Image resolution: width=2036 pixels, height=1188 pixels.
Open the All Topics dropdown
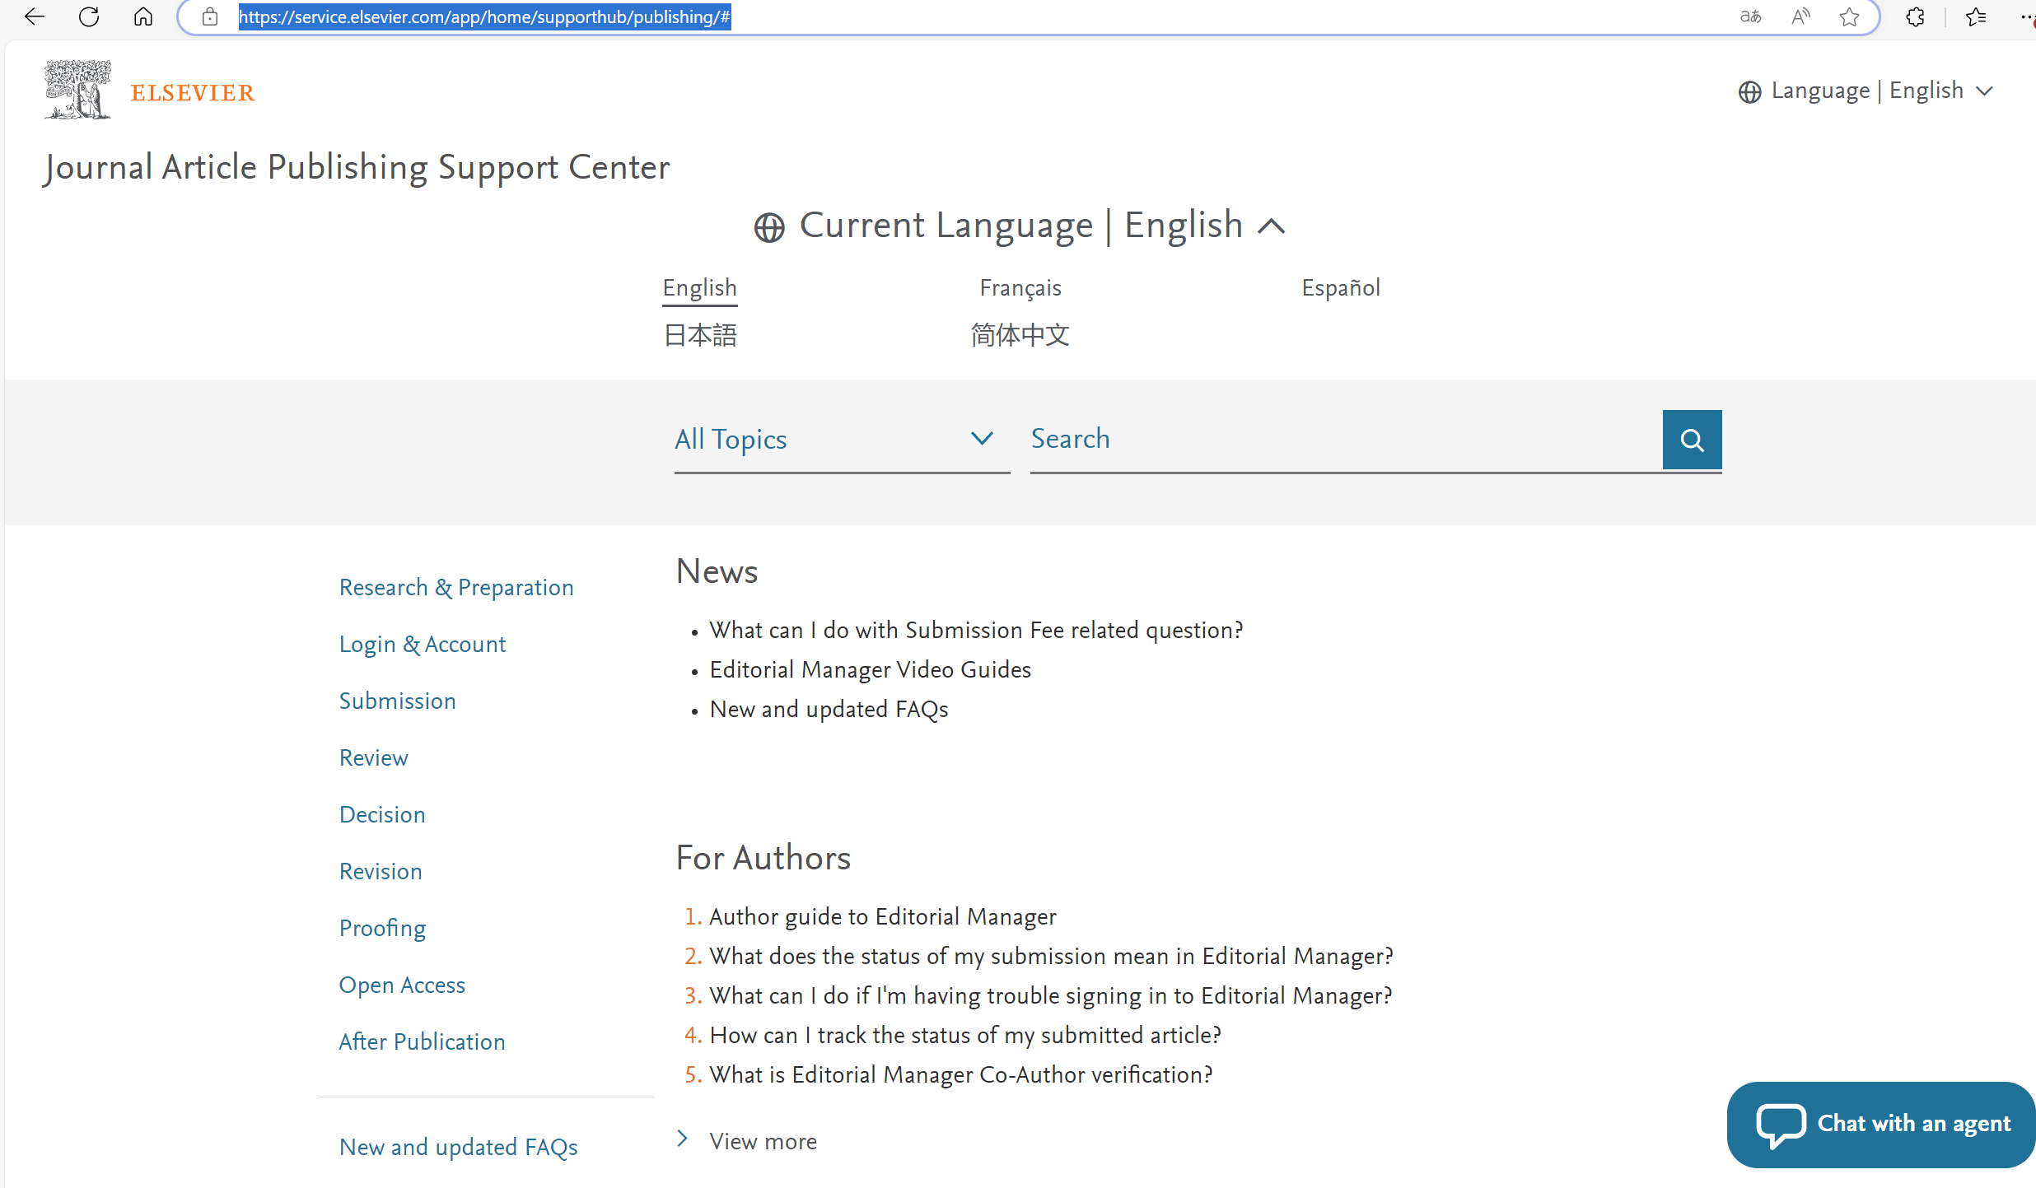pos(841,440)
